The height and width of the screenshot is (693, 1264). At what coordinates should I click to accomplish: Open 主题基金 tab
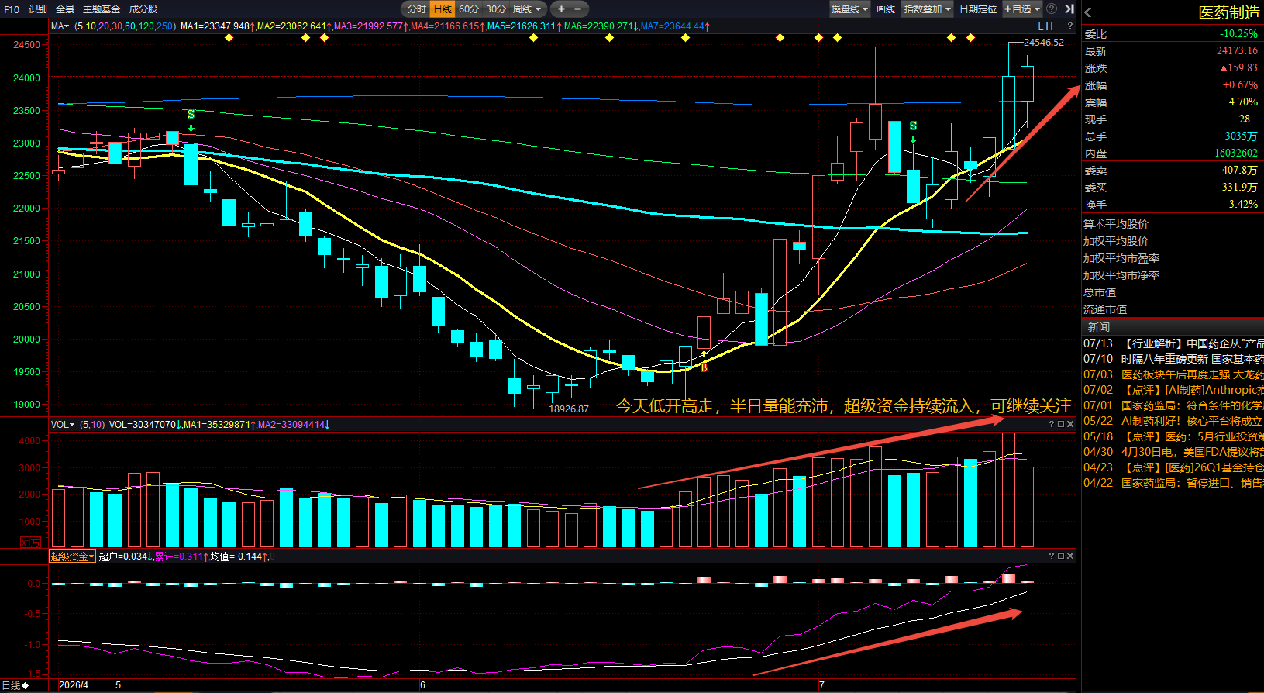pyautogui.click(x=102, y=9)
